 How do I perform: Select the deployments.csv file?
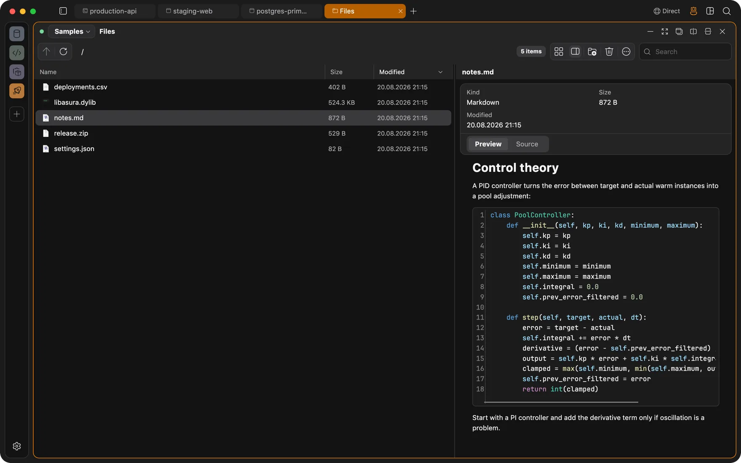(243, 87)
